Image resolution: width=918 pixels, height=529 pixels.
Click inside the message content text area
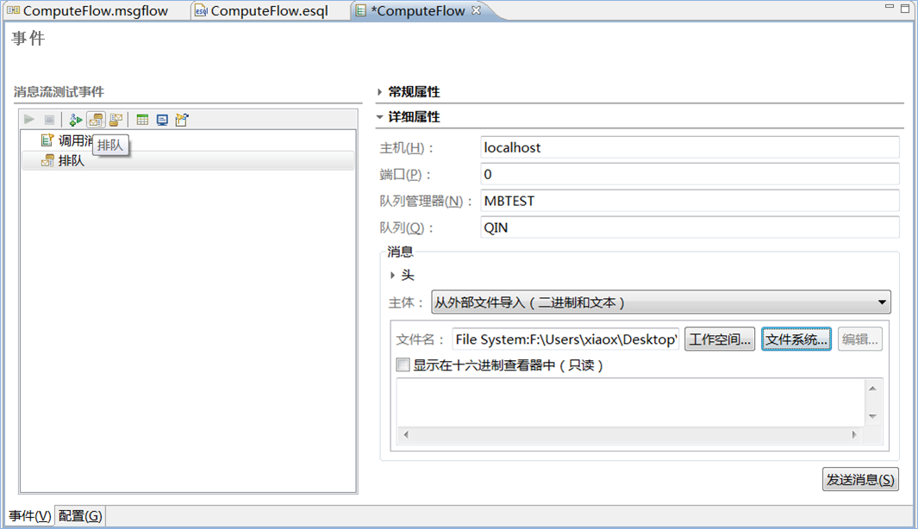tap(631, 402)
